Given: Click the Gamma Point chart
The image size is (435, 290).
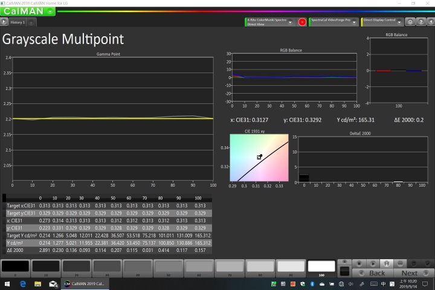Looking at the screenshot, I should click(112, 119).
